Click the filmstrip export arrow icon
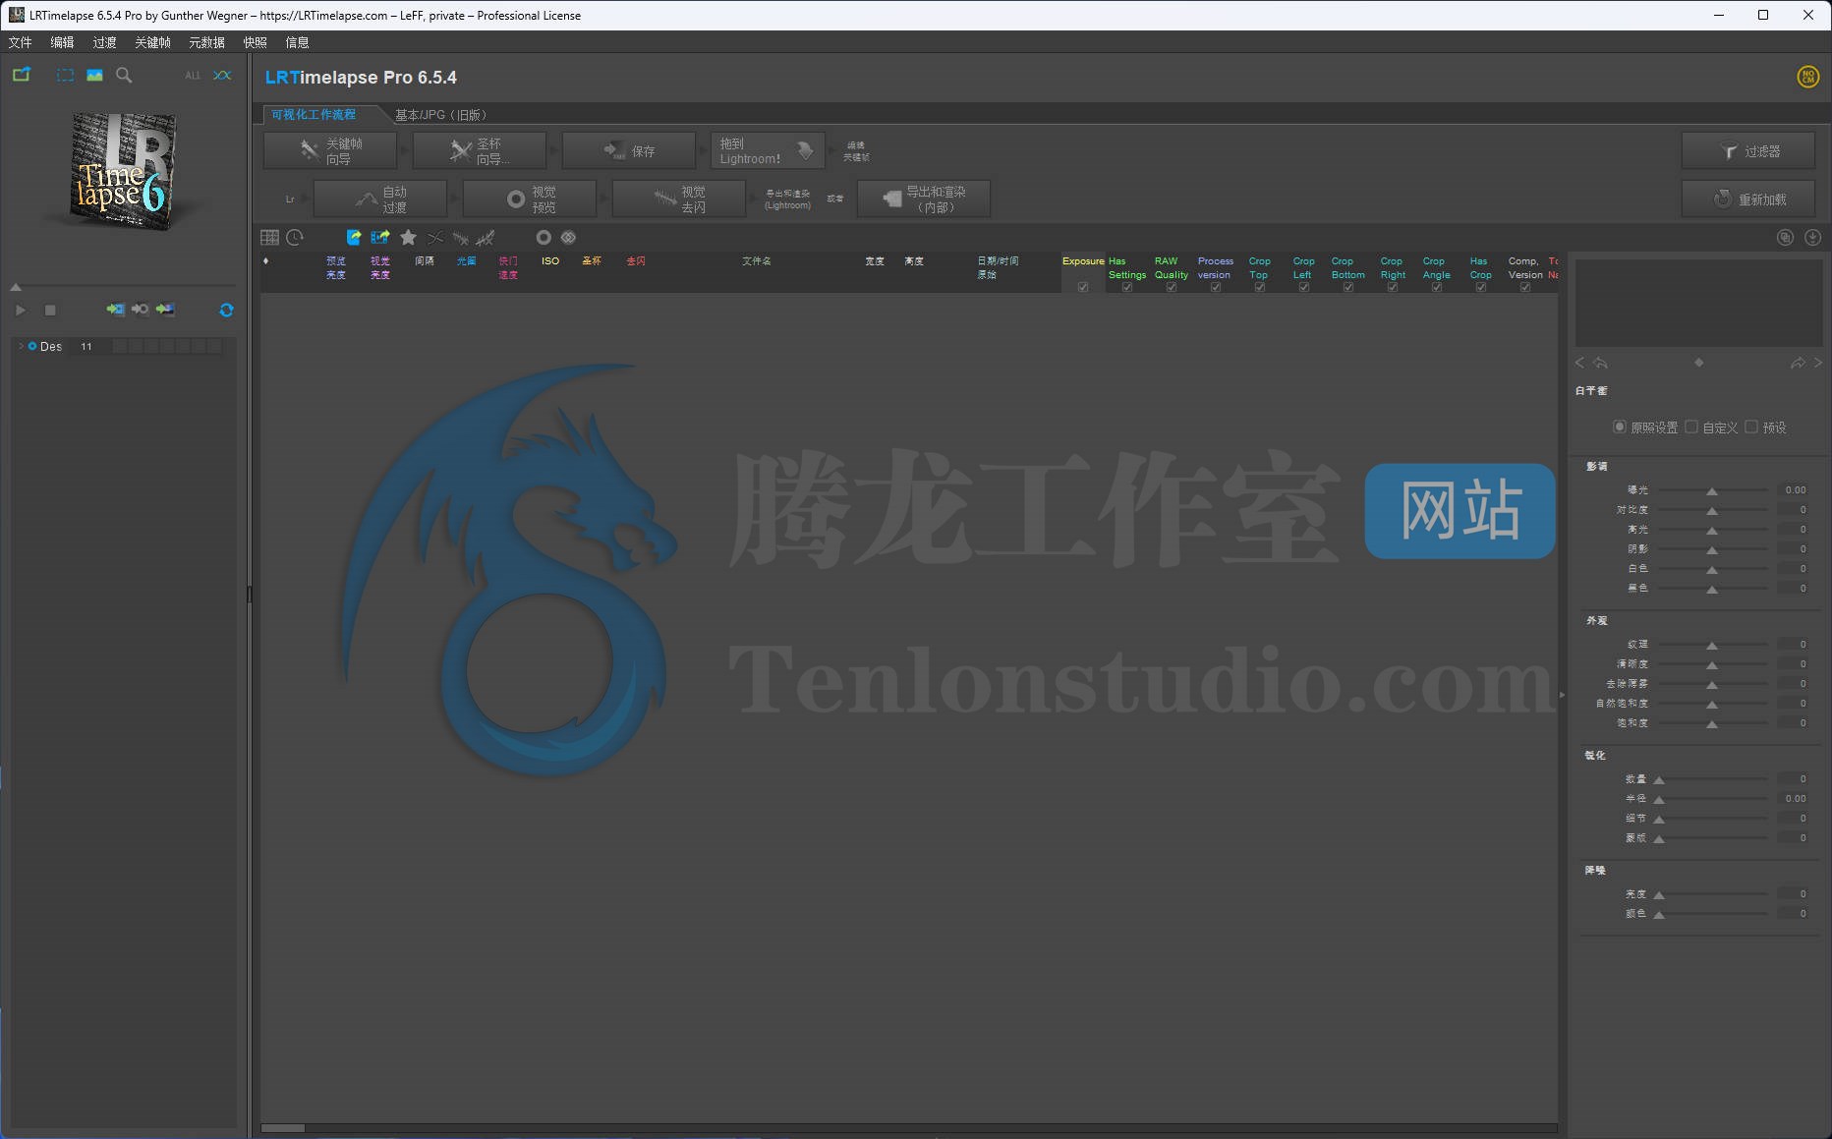The width and height of the screenshot is (1832, 1139). coord(380,238)
